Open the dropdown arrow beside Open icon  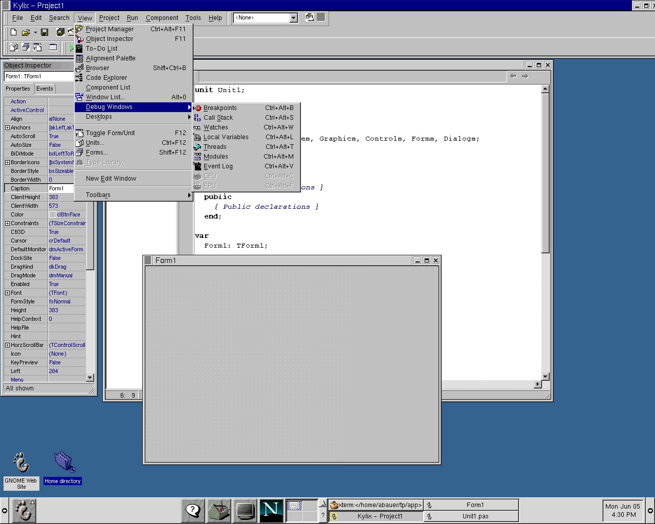35,32
